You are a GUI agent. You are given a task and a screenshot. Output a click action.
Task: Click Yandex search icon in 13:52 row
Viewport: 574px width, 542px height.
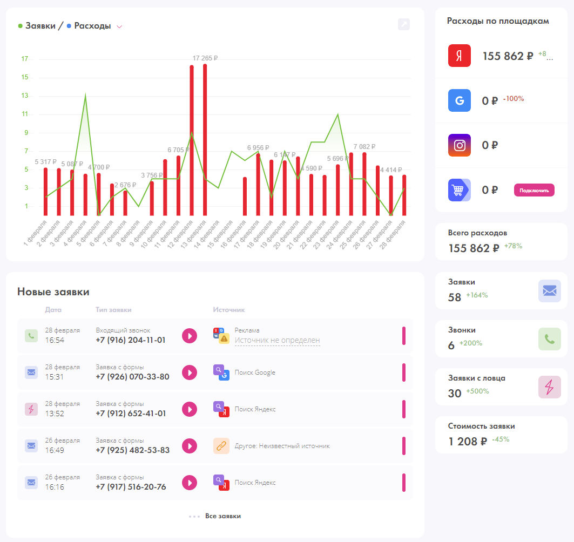(x=221, y=409)
